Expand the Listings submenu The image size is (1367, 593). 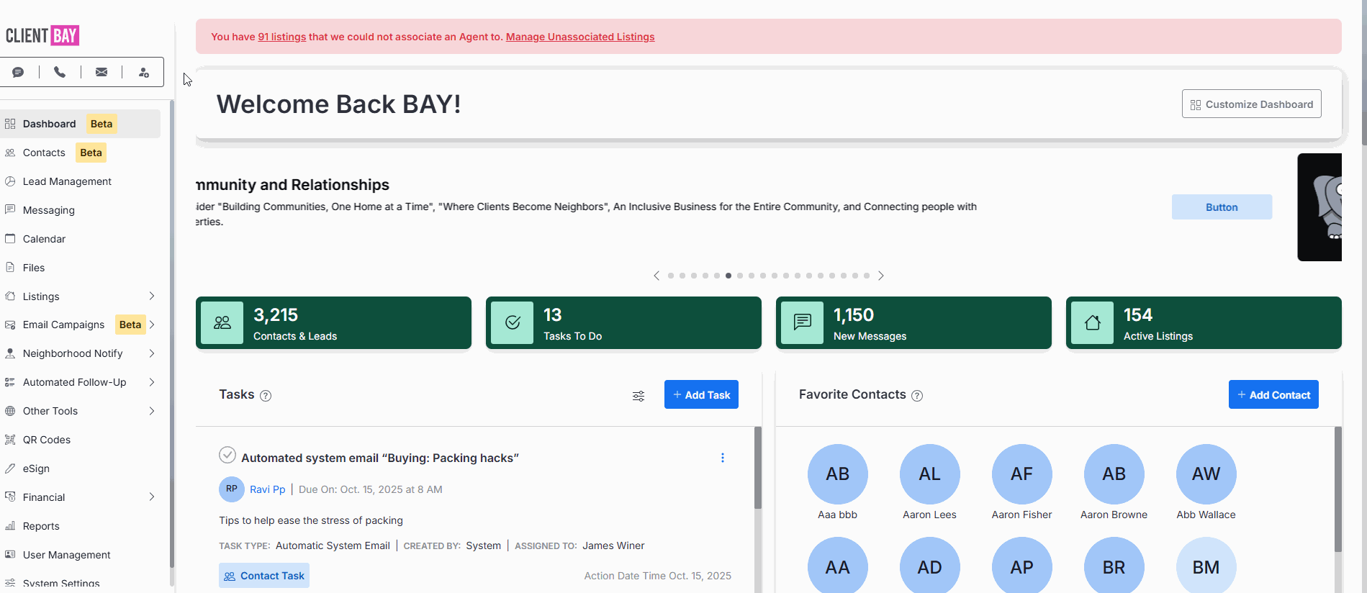point(151,296)
